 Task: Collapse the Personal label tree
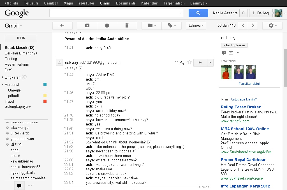point(3,84)
